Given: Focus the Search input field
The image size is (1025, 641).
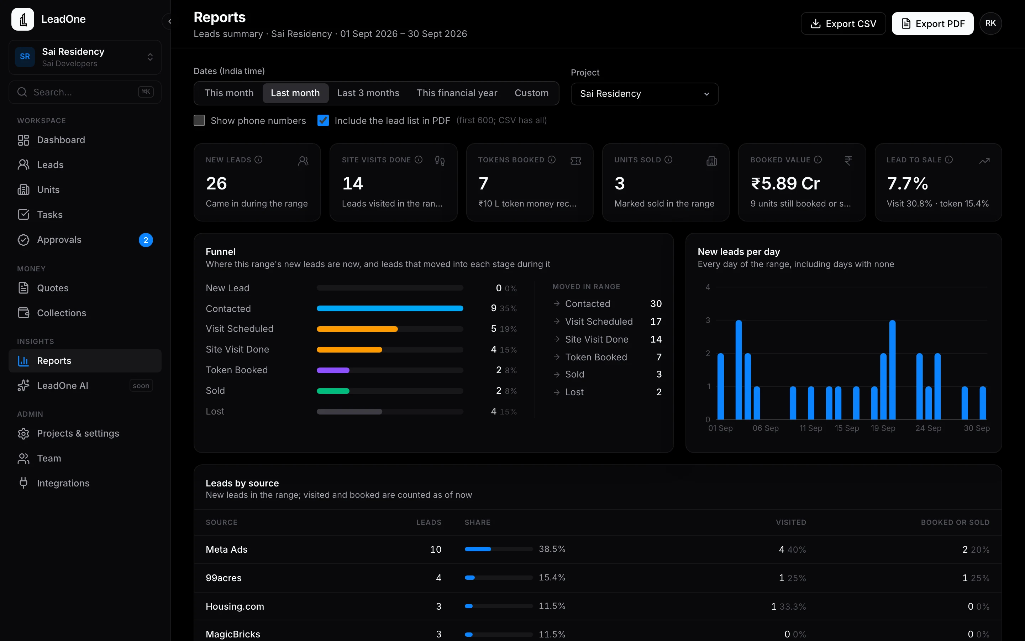Looking at the screenshot, I should coord(85,92).
